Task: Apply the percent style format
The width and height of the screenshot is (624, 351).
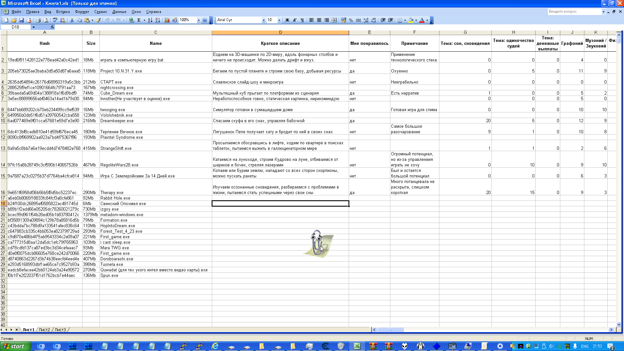Action: (x=351, y=20)
